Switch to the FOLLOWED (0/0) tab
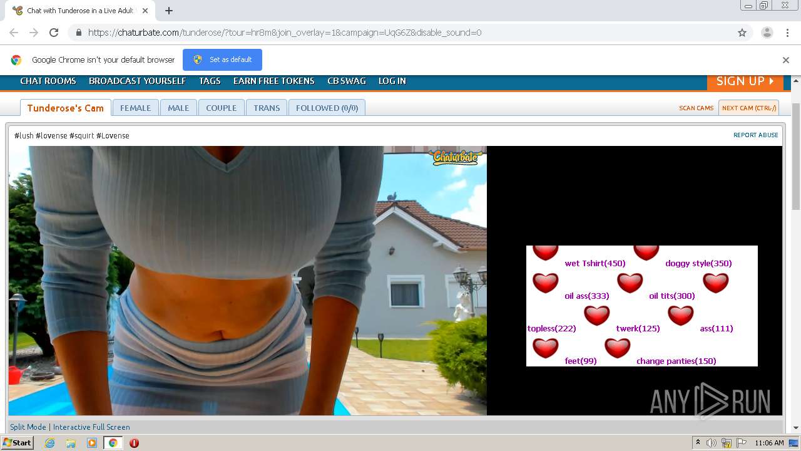This screenshot has width=801, height=451. [327, 108]
